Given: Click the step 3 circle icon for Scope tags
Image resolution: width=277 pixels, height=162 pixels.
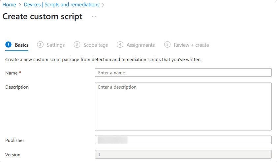Looking at the screenshot, I should pyautogui.click(x=77, y=45).
